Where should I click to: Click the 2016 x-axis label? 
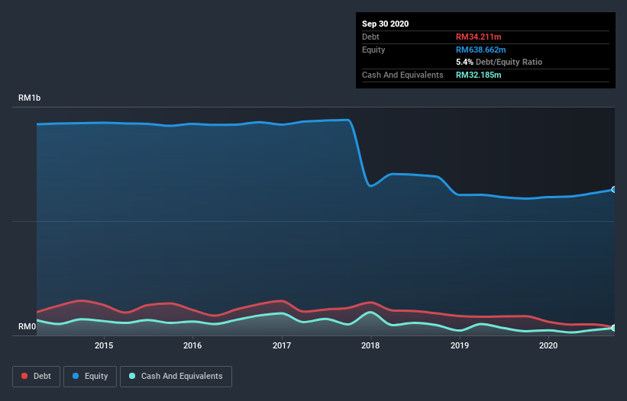pyautogui.click(x=192, y=345)
